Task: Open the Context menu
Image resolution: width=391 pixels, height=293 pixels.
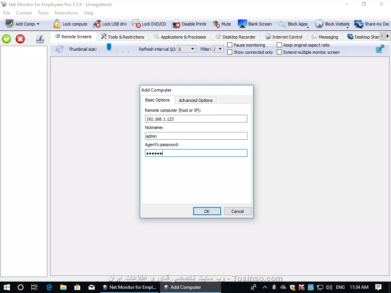Action: [x=24, y=13]
